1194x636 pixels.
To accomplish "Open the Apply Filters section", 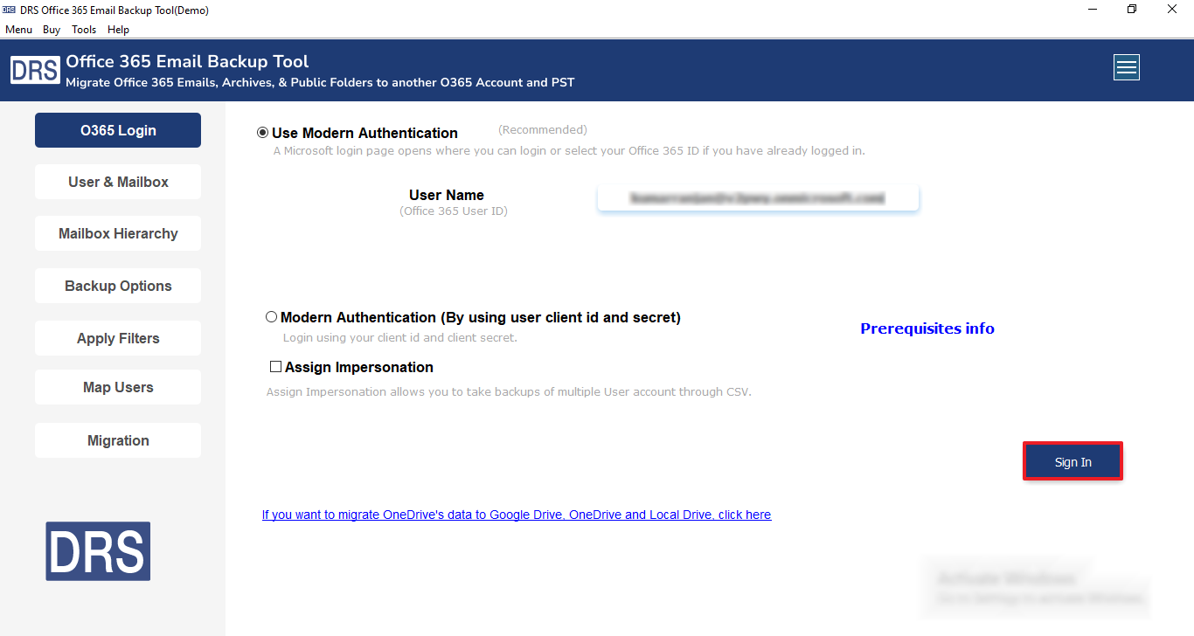I will pos(117,338).
